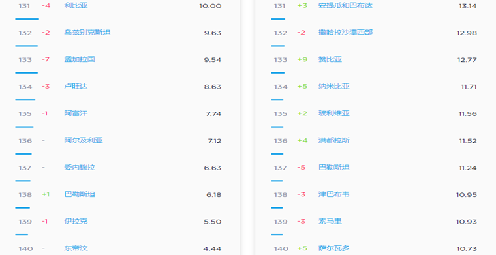This screenshot has height=255, width=496.
Task: Select the 11.24 value
Action: [x=468, y=168]
